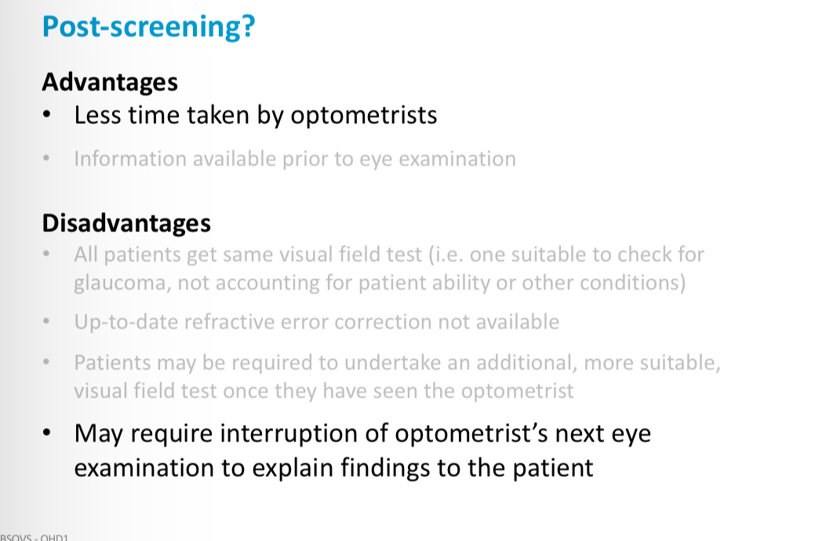826x541 pixels.
Task: Click the bullet before 'Information available'
Action: tap(46, 158)
